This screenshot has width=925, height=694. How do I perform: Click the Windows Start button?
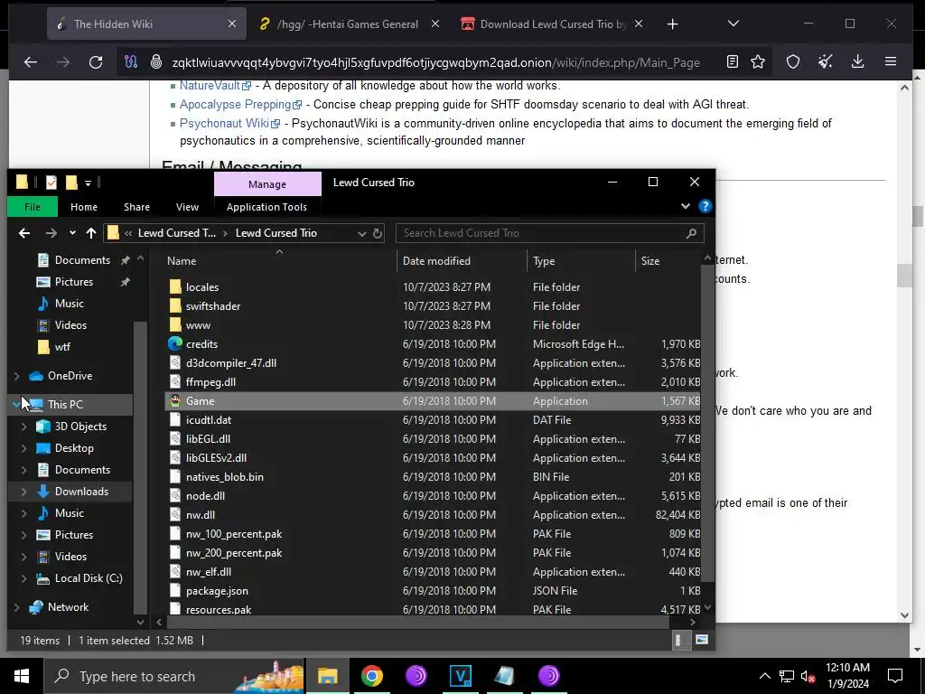tap(22, 676)
